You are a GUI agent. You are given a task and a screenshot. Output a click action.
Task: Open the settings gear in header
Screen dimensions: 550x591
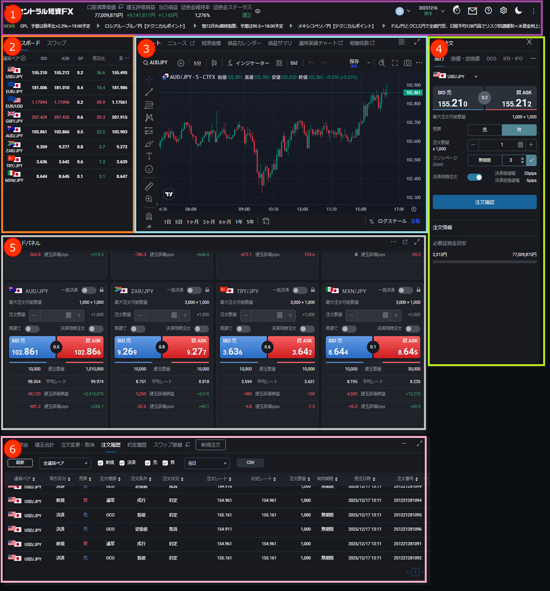503,11
